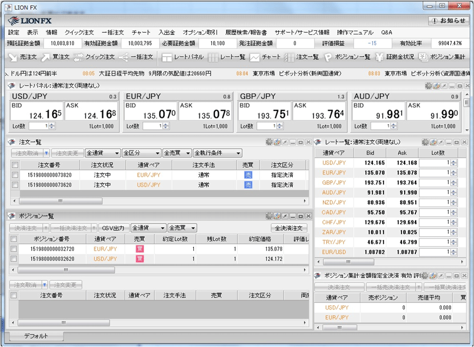This screenshot has width=474, height=347.
Task: Check the header box in the empty orders table under ポジション一覧
Action: click(x=14, y=295)
